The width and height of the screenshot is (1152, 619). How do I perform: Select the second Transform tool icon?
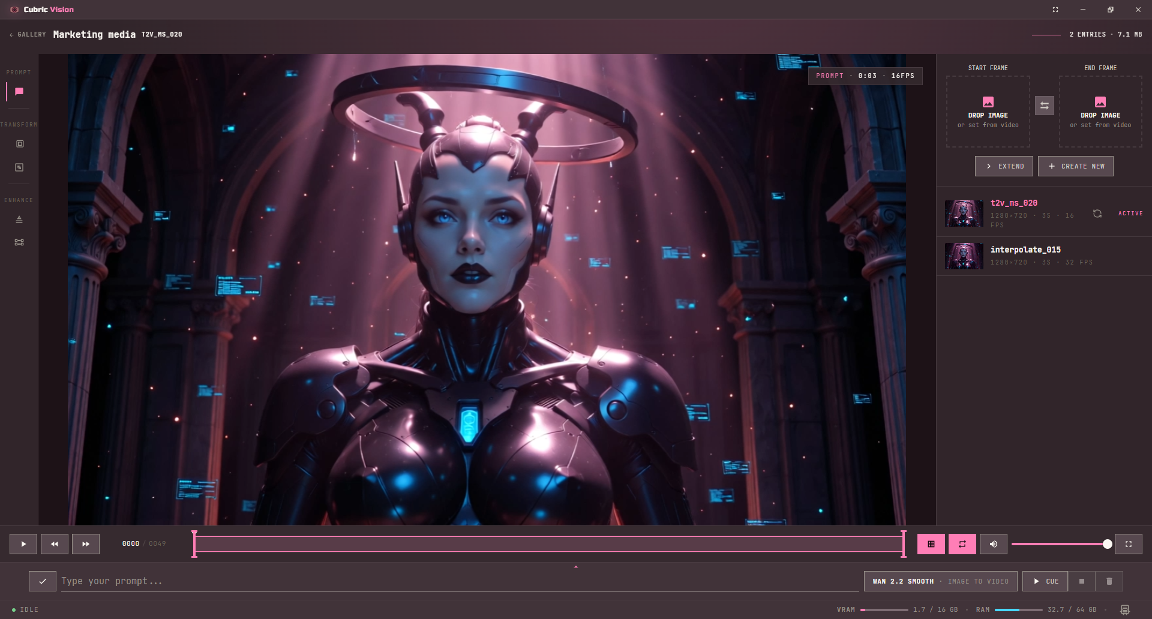(19, 167)
